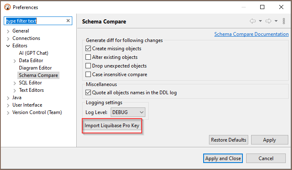292x170 pixels.
Task: Open the Log Level dropdown
Action: 128,112
